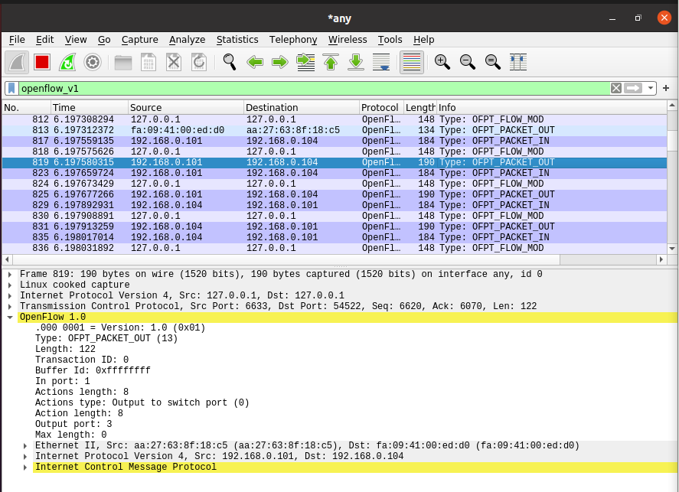Screen dimensions: 679x492
Task: Expand the Transmission Control Protocol row
Action: point(10,306)
